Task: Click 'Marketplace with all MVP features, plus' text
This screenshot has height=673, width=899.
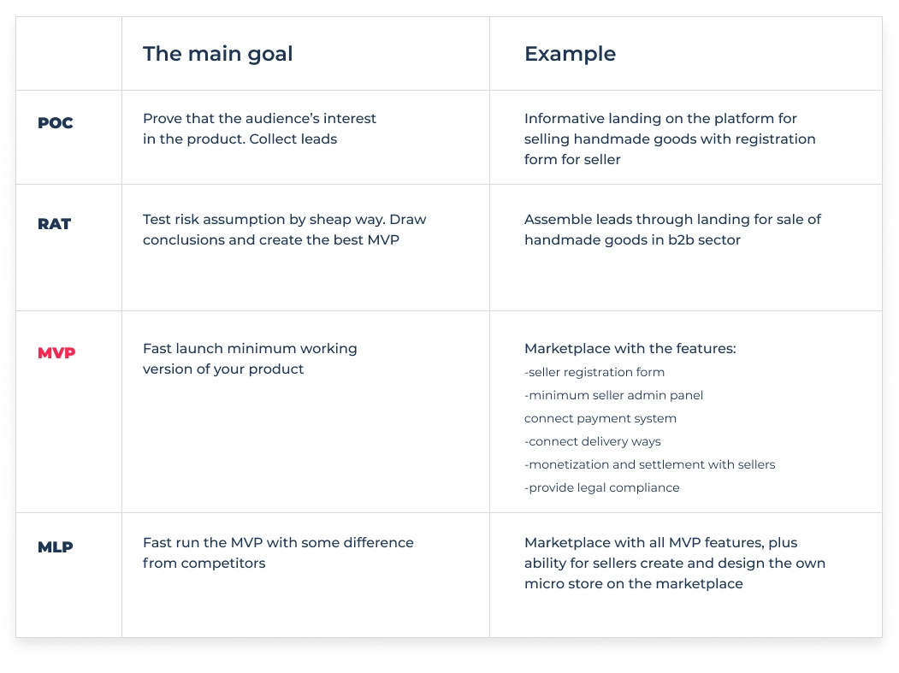Action: pyautogui.click(x=661, y=542)
